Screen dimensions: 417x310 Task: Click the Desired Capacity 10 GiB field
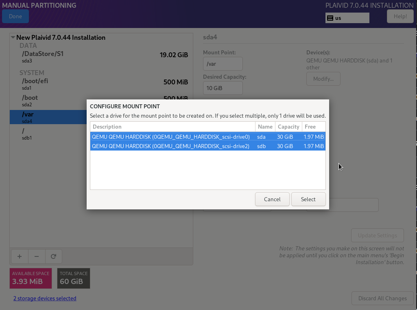click(x=223, y=88)
